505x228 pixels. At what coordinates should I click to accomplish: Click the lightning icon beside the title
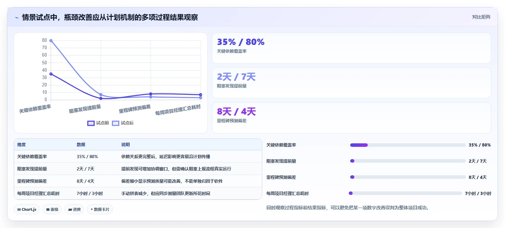point(17,17)
